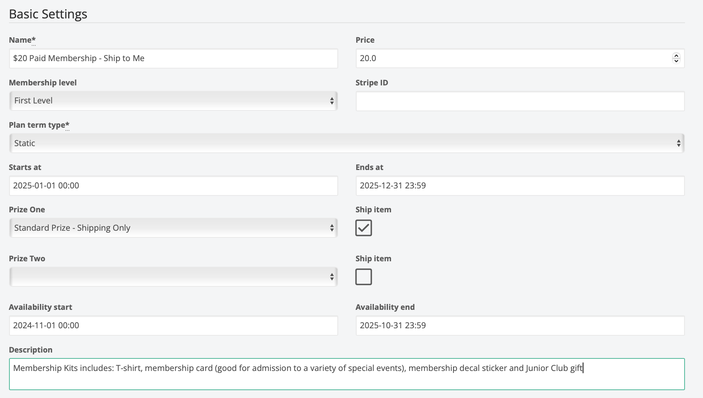Decrease the Price using the down stepper arrow

coord(676,61)
